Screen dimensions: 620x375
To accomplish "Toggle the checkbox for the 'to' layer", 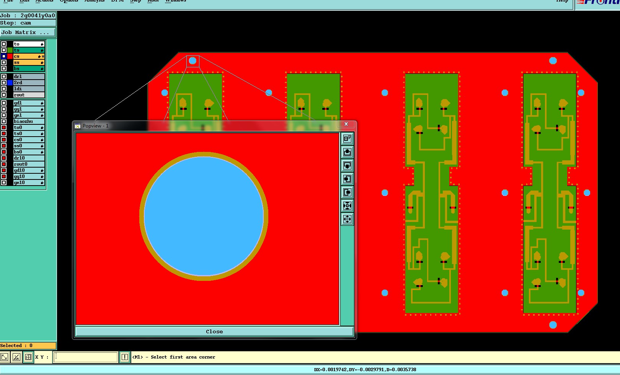I will coord(4,44).
